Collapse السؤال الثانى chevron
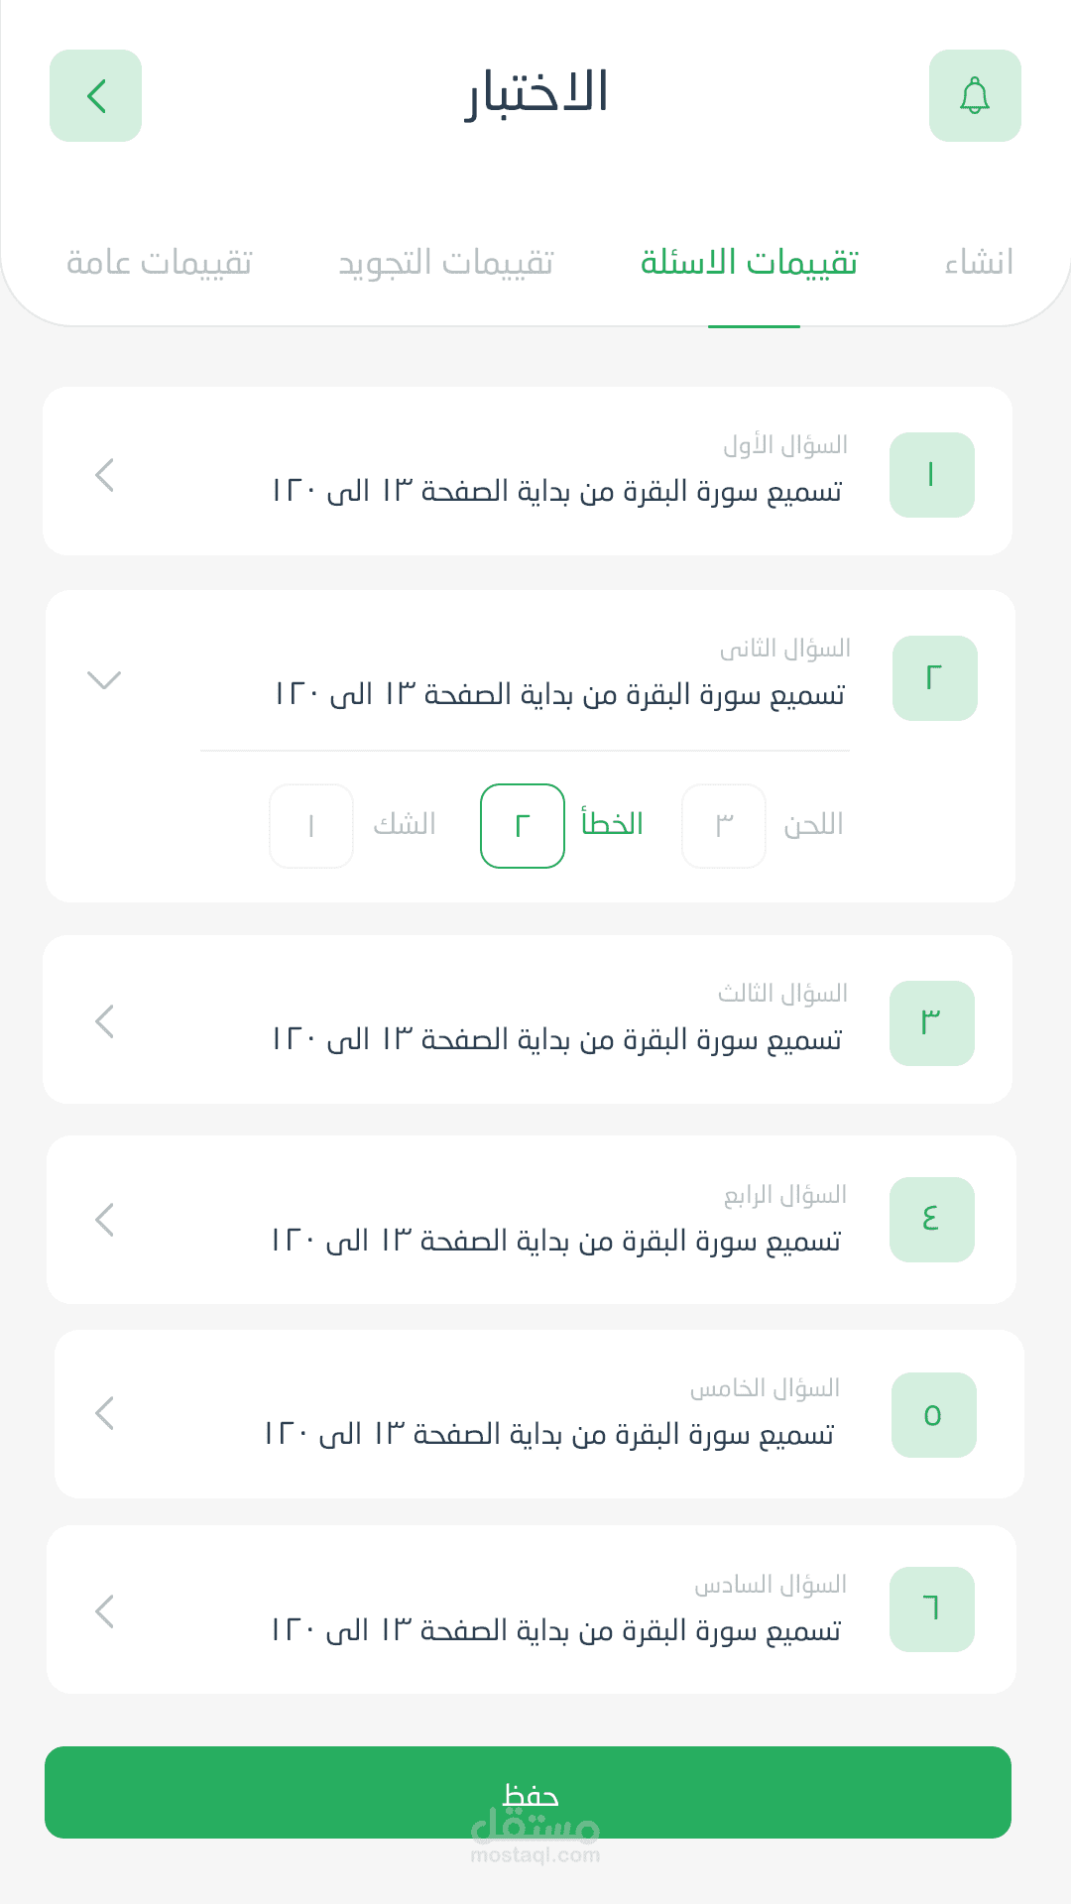This screenshot has width=1071, height=1904. coord(104,679)
